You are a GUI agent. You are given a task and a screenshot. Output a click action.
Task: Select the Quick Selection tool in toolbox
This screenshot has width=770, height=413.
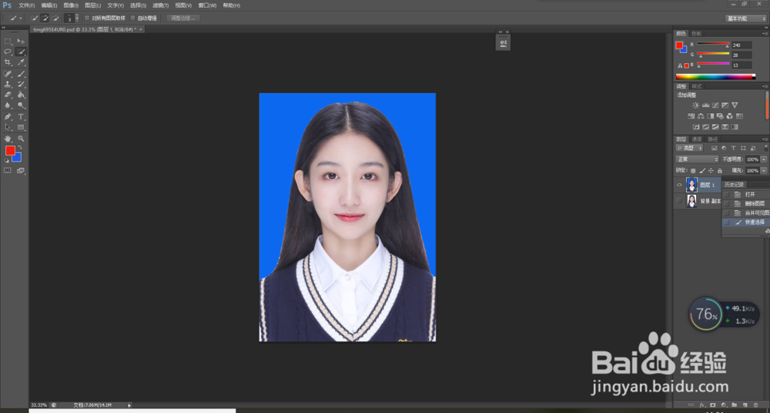tap(21, 52)
